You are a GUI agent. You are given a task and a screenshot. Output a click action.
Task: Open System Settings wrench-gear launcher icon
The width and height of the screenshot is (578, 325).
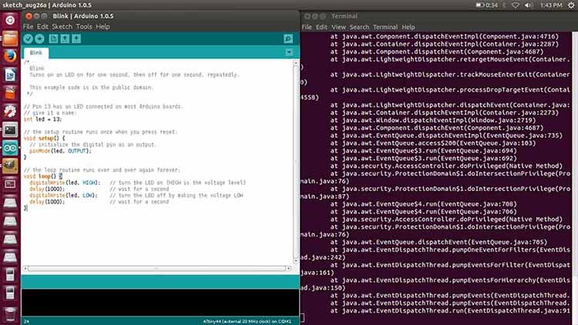[x=10, y=111]
